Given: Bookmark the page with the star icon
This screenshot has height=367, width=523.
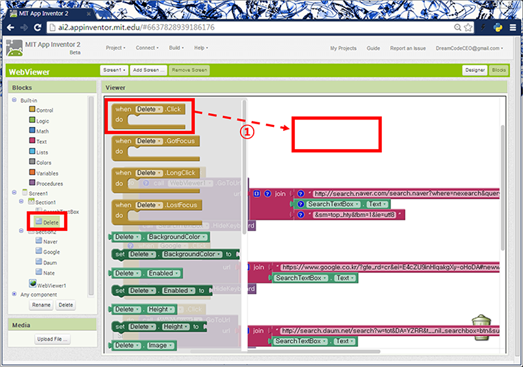Looking at the screenshot, I should (x=468, y=27).
